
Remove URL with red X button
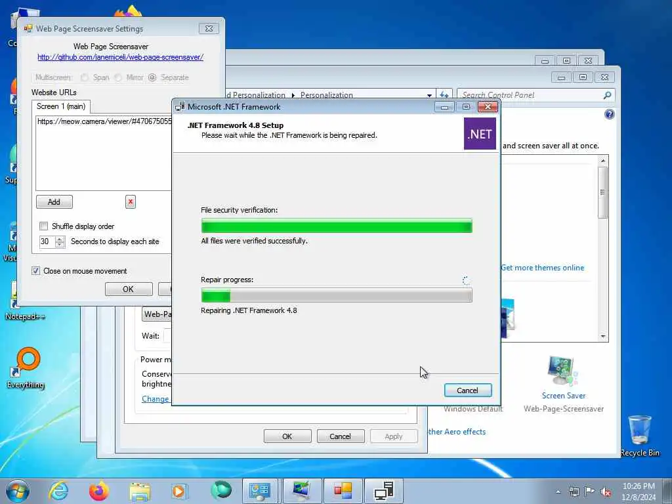point(131,202)
